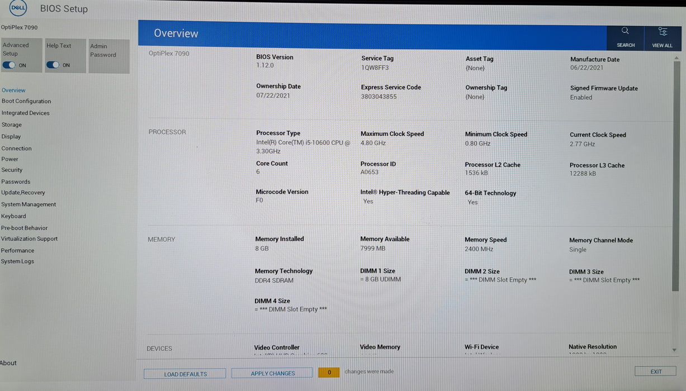
Task: Click Processor L2 Cache 1536 kB
Action: (476, 173)
